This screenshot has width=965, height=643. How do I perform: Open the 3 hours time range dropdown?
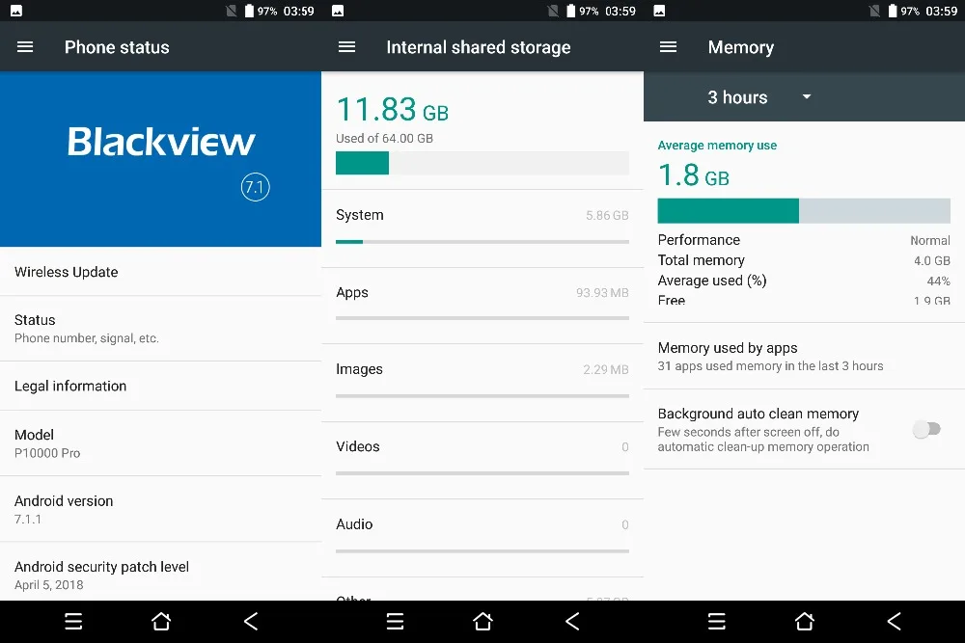758,97
